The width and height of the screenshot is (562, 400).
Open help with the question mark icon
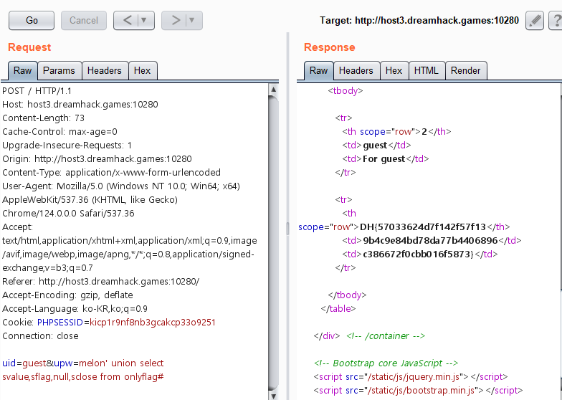tap(556, 20)
